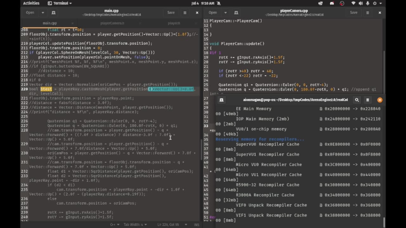Image resolution: width=406 pixels, height=228 pixels.
Task: Toggle INS overwrite mode in status bar
Action: [x=197, y=225]
